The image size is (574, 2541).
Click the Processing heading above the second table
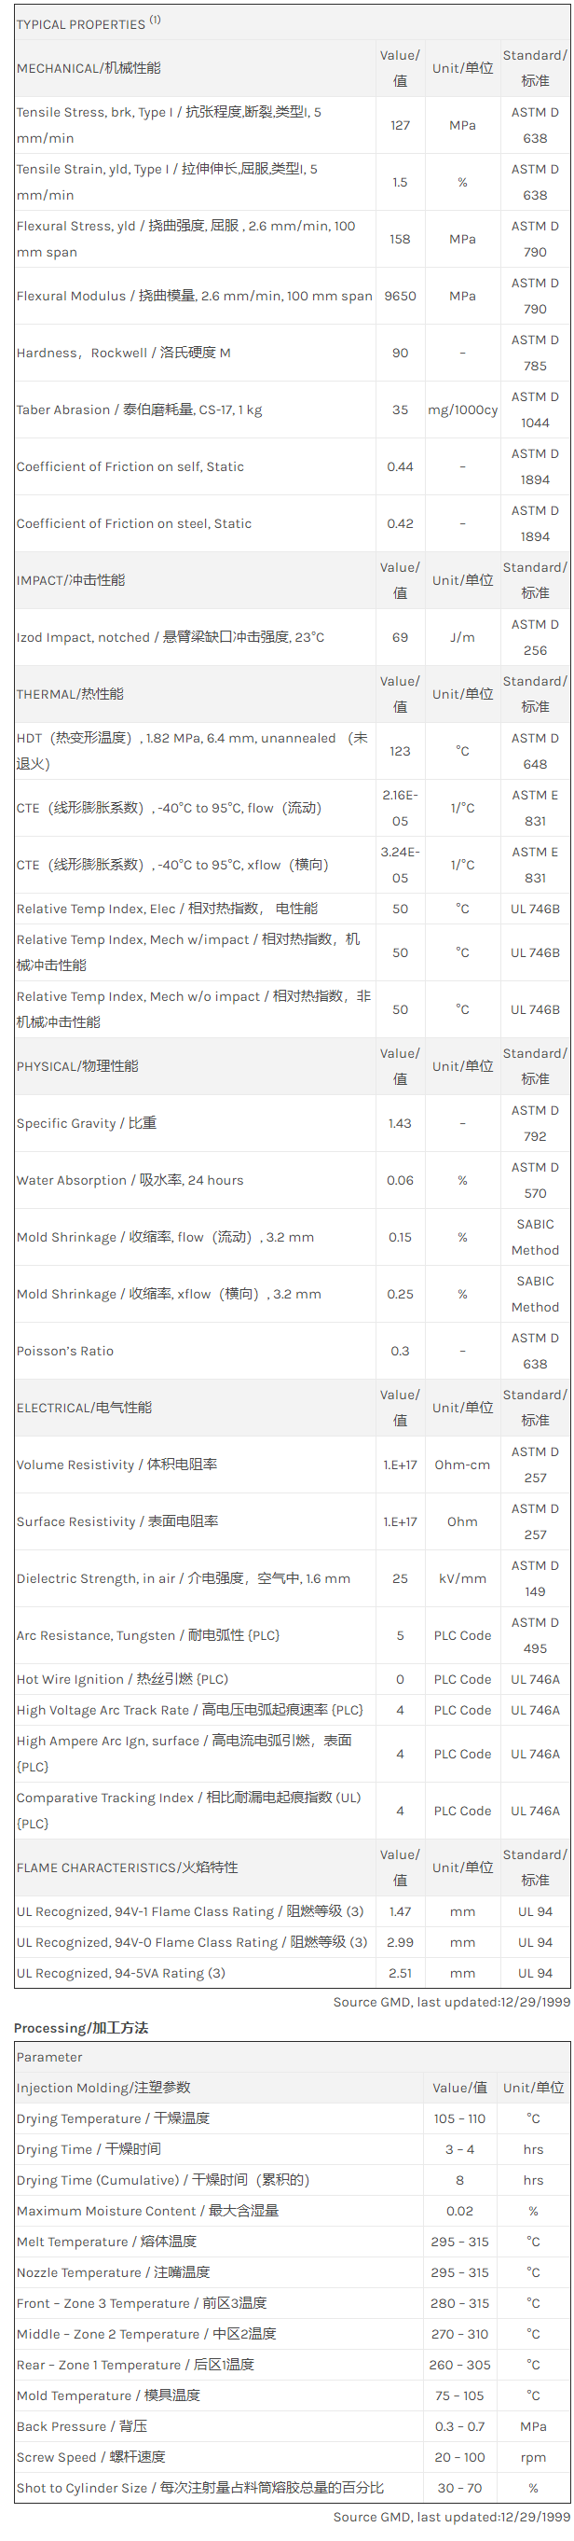tap(81, 2027)
